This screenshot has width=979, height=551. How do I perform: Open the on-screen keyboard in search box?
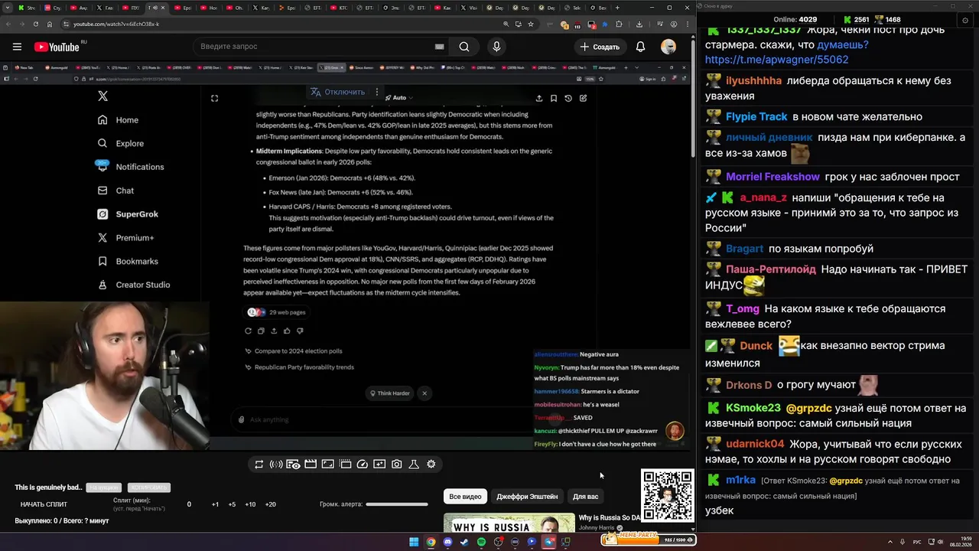click(439, 47)
